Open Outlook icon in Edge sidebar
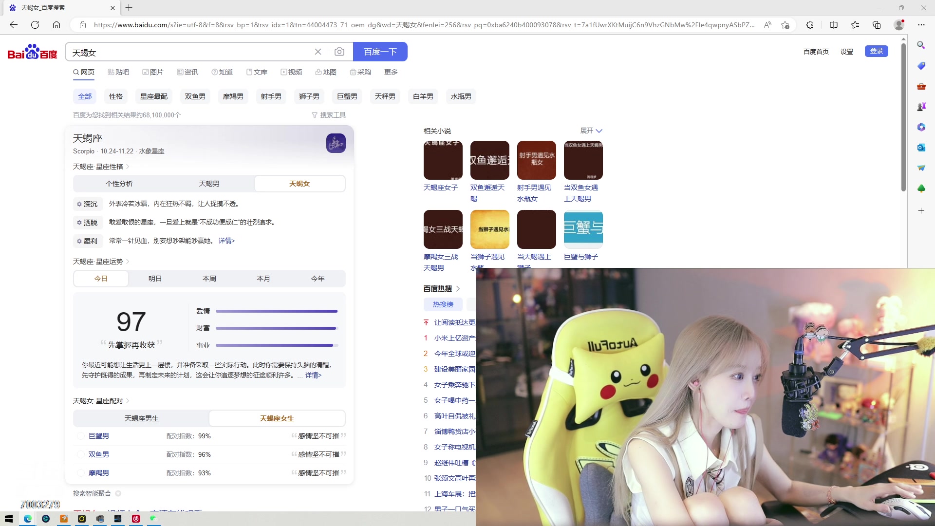This screenshot has height=526, width=935. pyautogui.click(x=921, y=147)
